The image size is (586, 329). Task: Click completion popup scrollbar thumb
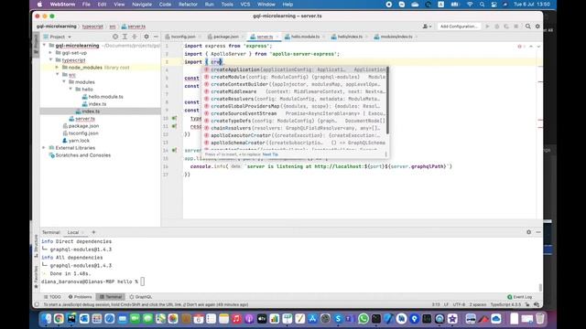tap(388, 100)
